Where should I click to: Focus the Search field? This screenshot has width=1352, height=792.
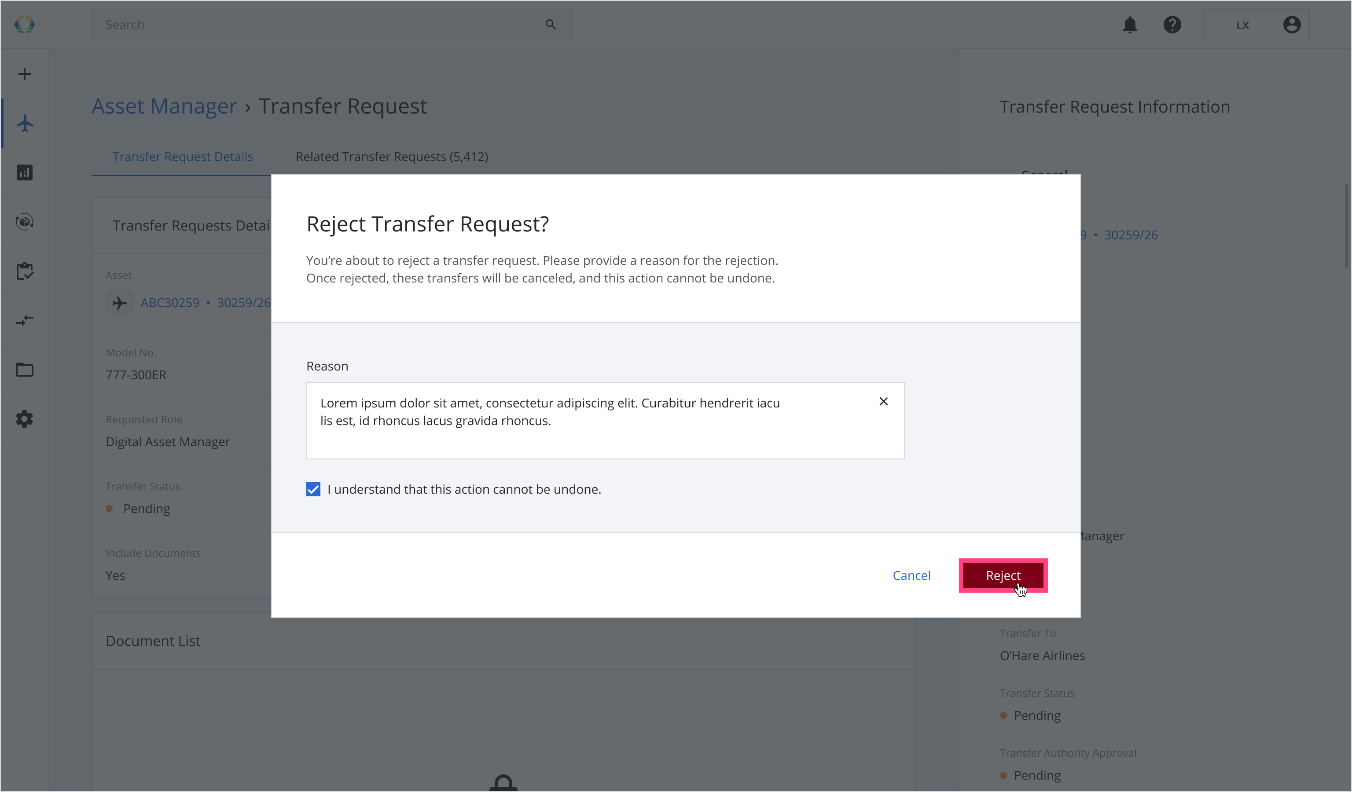coord(331,25)
